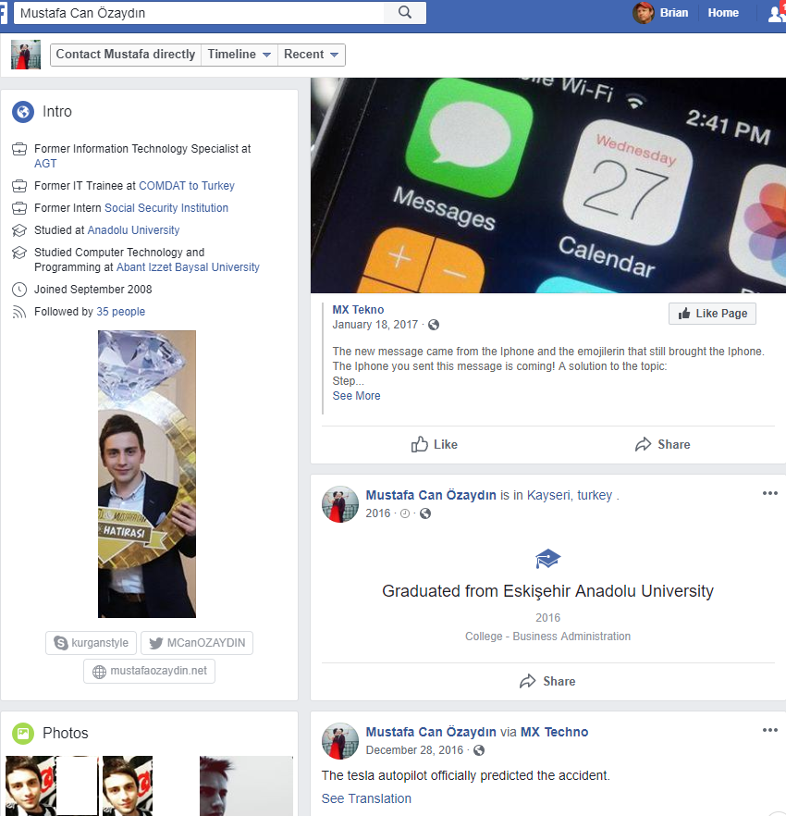Screen dimensions: 786x816
Task: Click the Share arrow on the graduation post
Action: point(527,681)
